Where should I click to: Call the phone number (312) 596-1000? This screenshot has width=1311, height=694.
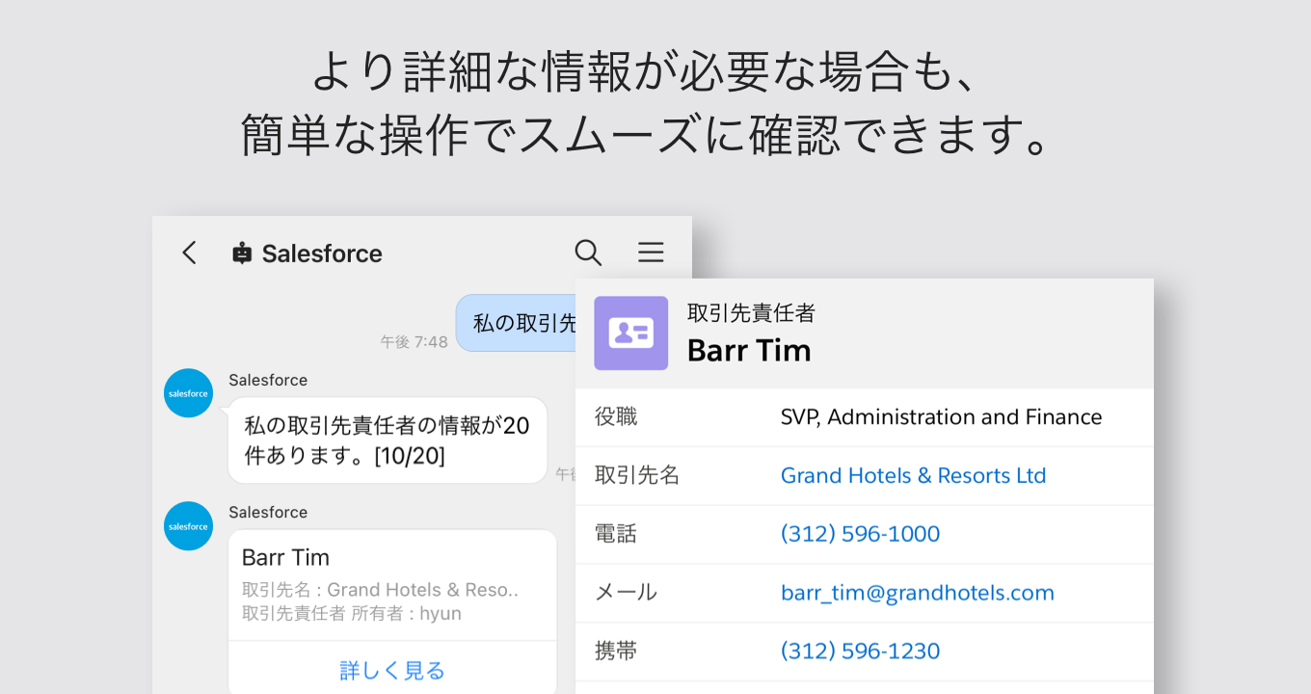coord(860,533)
